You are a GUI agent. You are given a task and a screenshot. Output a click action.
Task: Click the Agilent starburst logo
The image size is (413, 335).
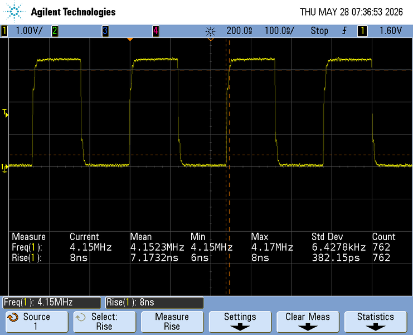point(14,11)
